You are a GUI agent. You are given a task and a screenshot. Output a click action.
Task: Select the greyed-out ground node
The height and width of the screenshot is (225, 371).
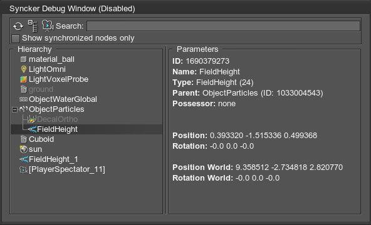41,89
